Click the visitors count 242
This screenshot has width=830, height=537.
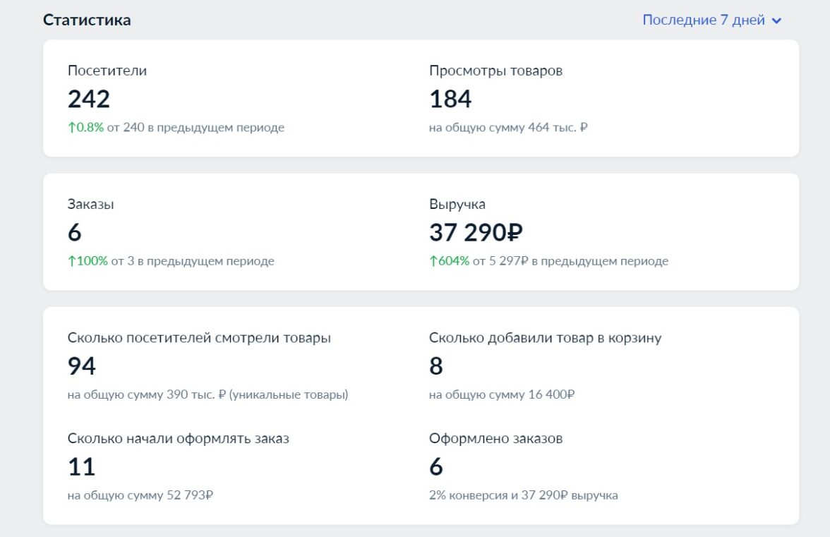[89, 99]
